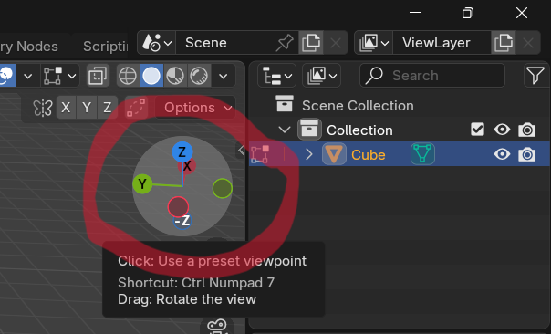551x334 pixels.
Task: Click the Cube mesh data icon
Action: pyautogui.click(x=422, y=154)
